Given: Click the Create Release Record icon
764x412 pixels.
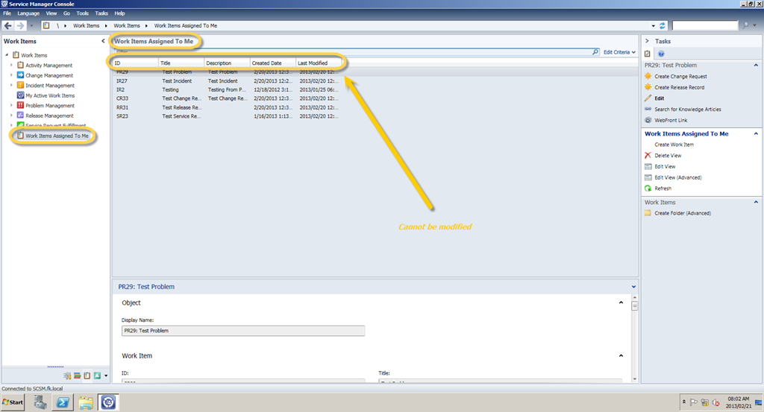Looking at the screenshot, I should (x=648, y=87).
